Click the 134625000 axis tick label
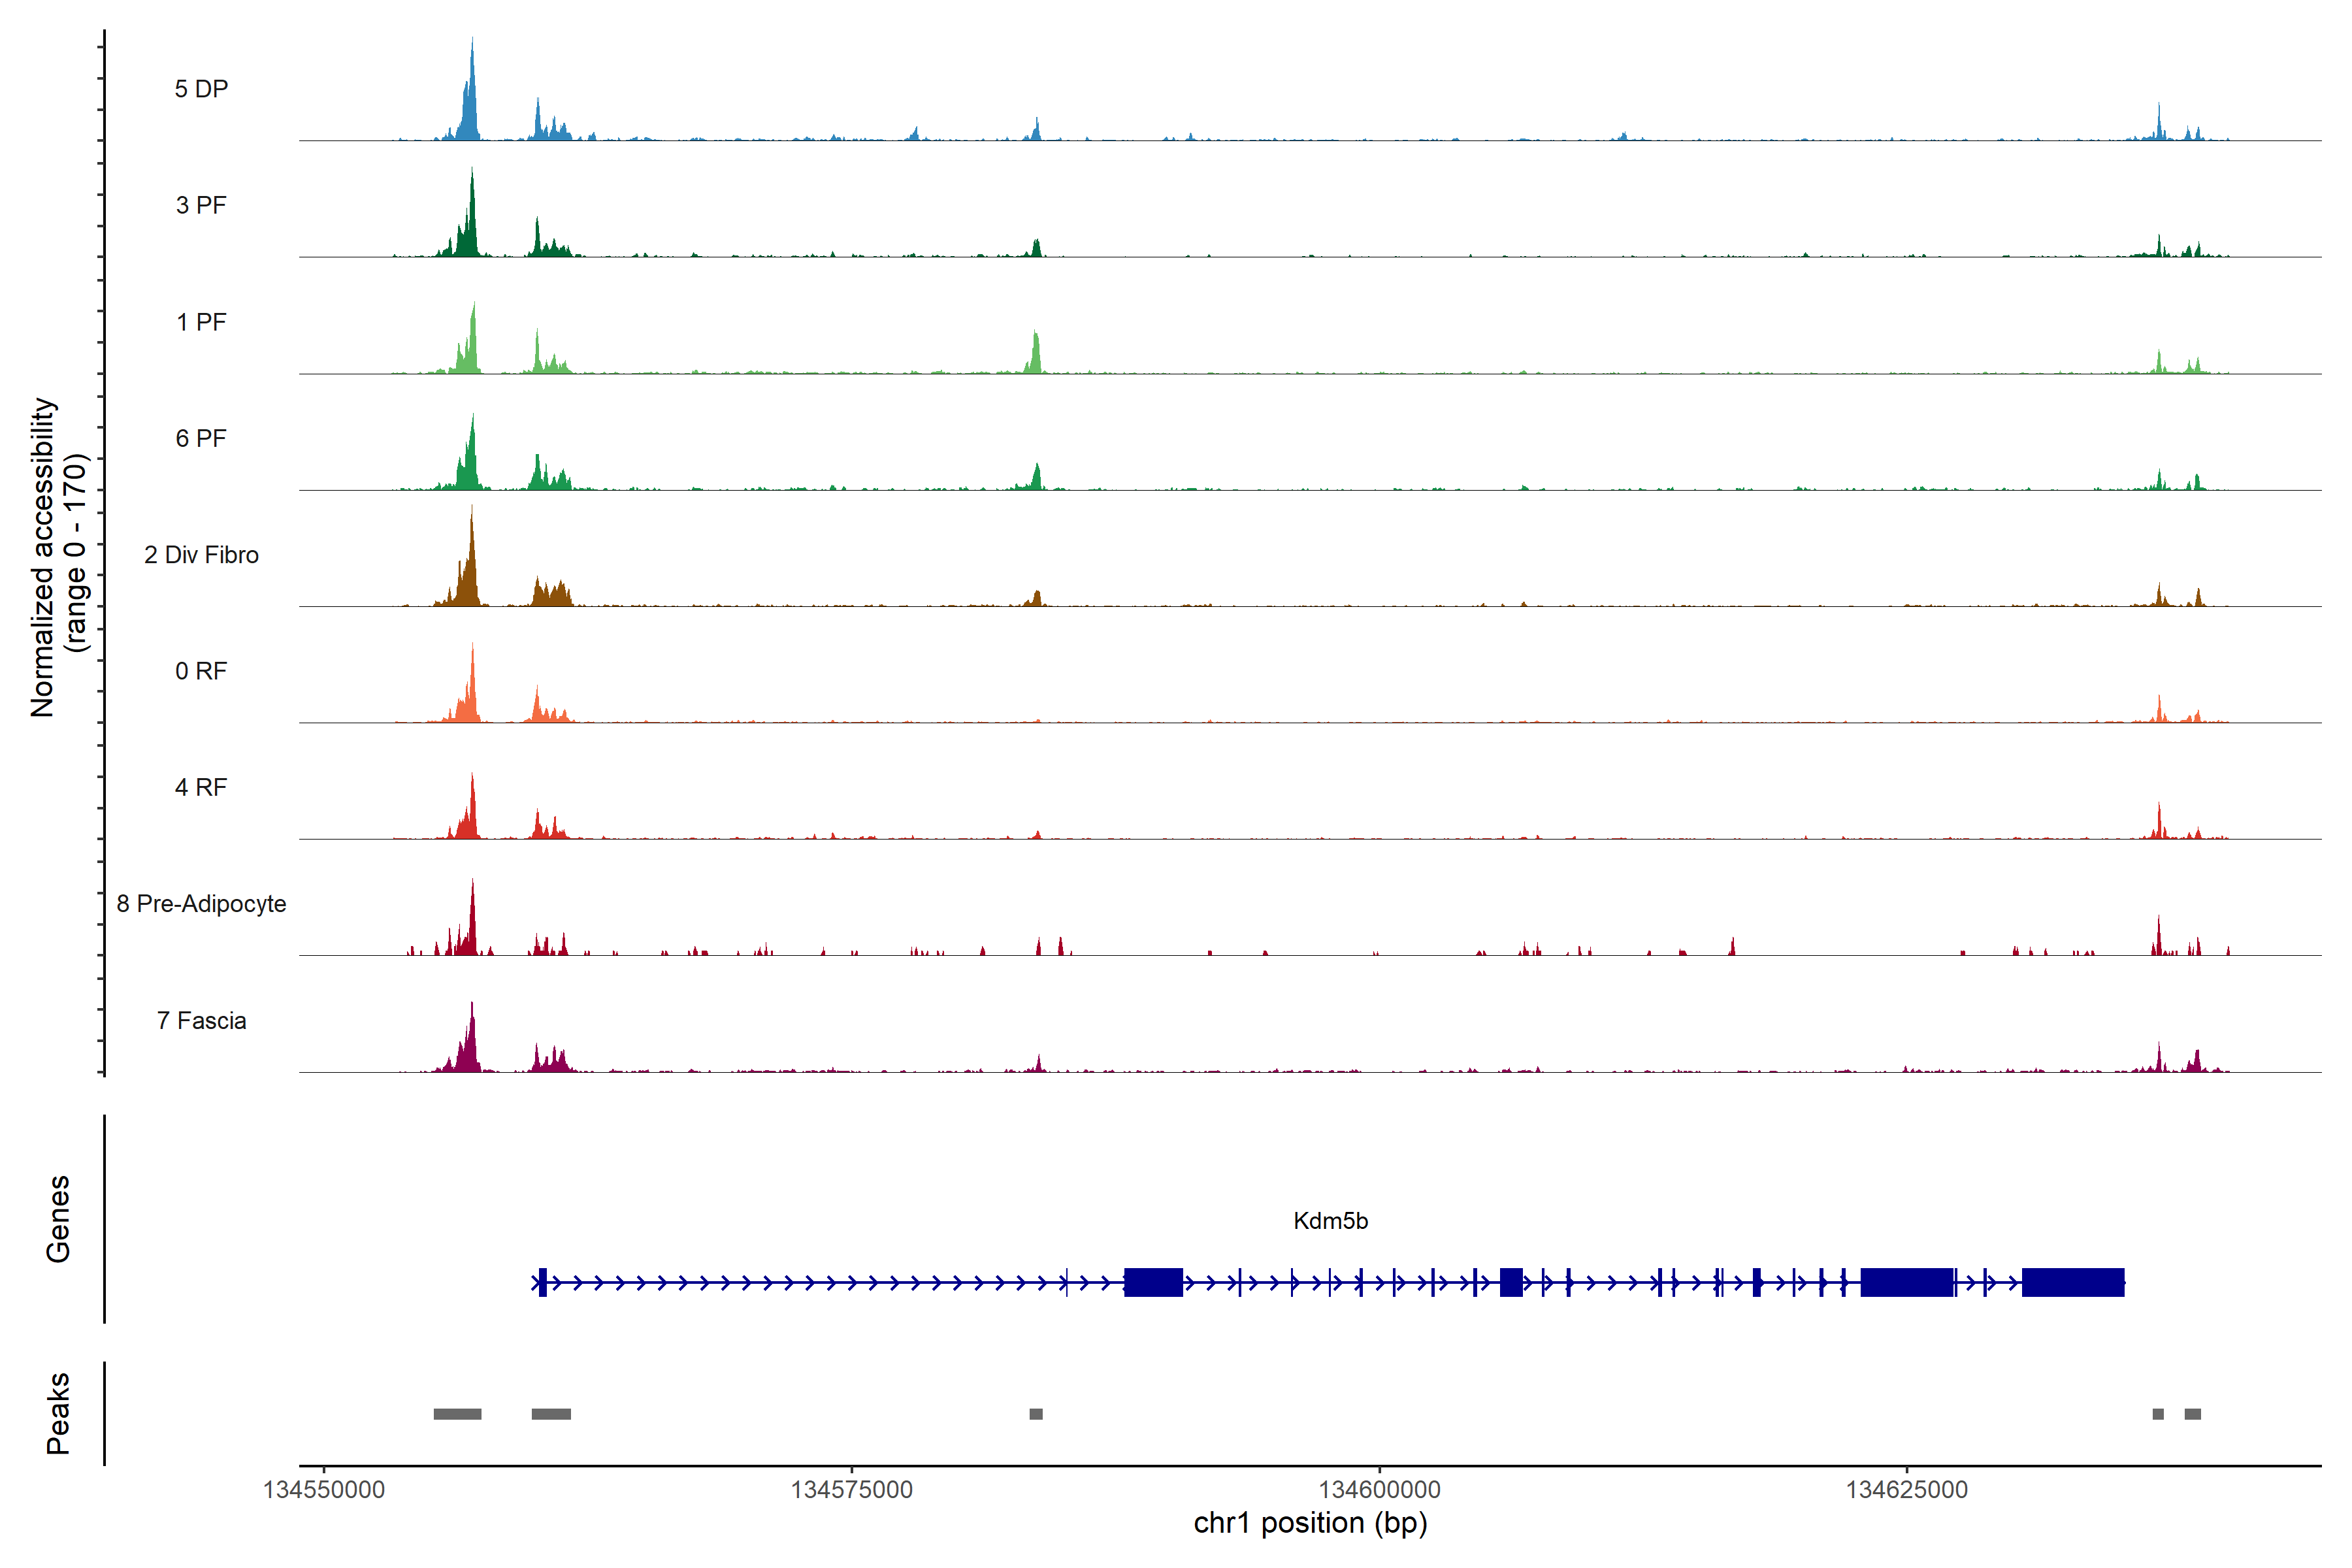Screen dimensions: 2352x1568 pyautogui.click(x=1906, y=1490)
